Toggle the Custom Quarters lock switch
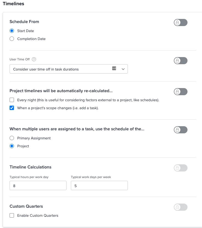The width and height of the screenshot is (202, 228). [x=180, y=207]
